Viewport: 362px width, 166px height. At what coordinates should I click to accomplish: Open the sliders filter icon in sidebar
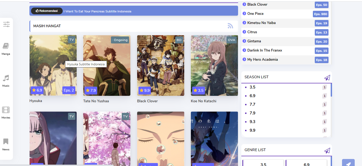(6, 25)
